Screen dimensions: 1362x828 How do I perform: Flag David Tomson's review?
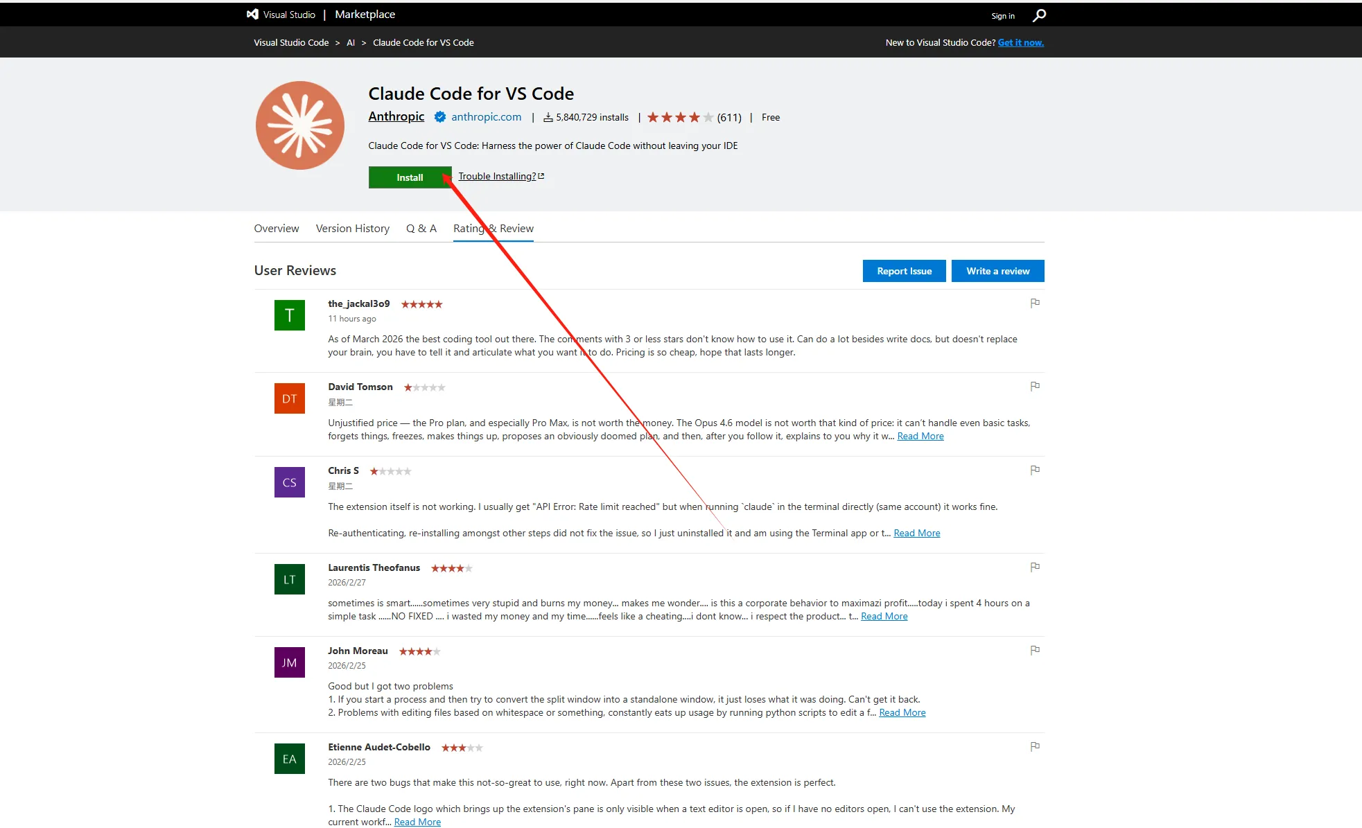click(1035, 386)
